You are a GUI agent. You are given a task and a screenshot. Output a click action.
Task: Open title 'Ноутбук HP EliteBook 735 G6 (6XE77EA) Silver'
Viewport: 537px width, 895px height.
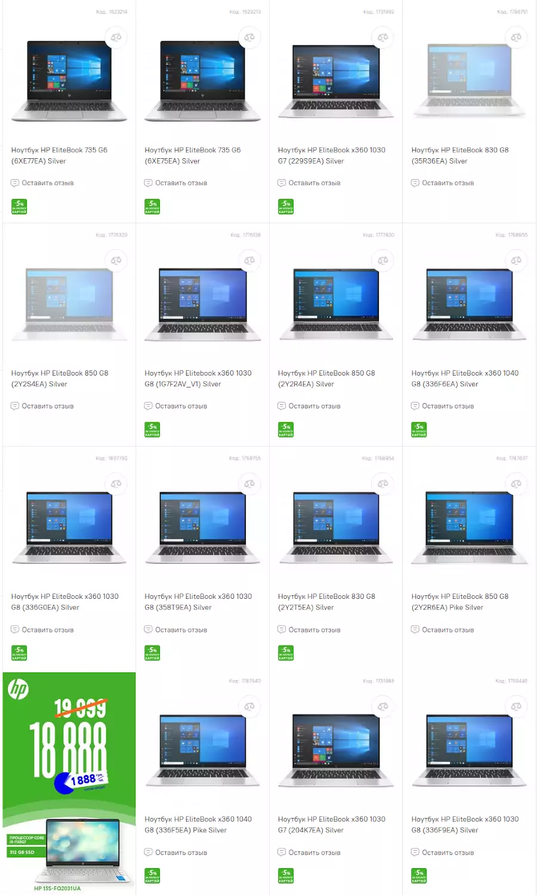[59, 156]
